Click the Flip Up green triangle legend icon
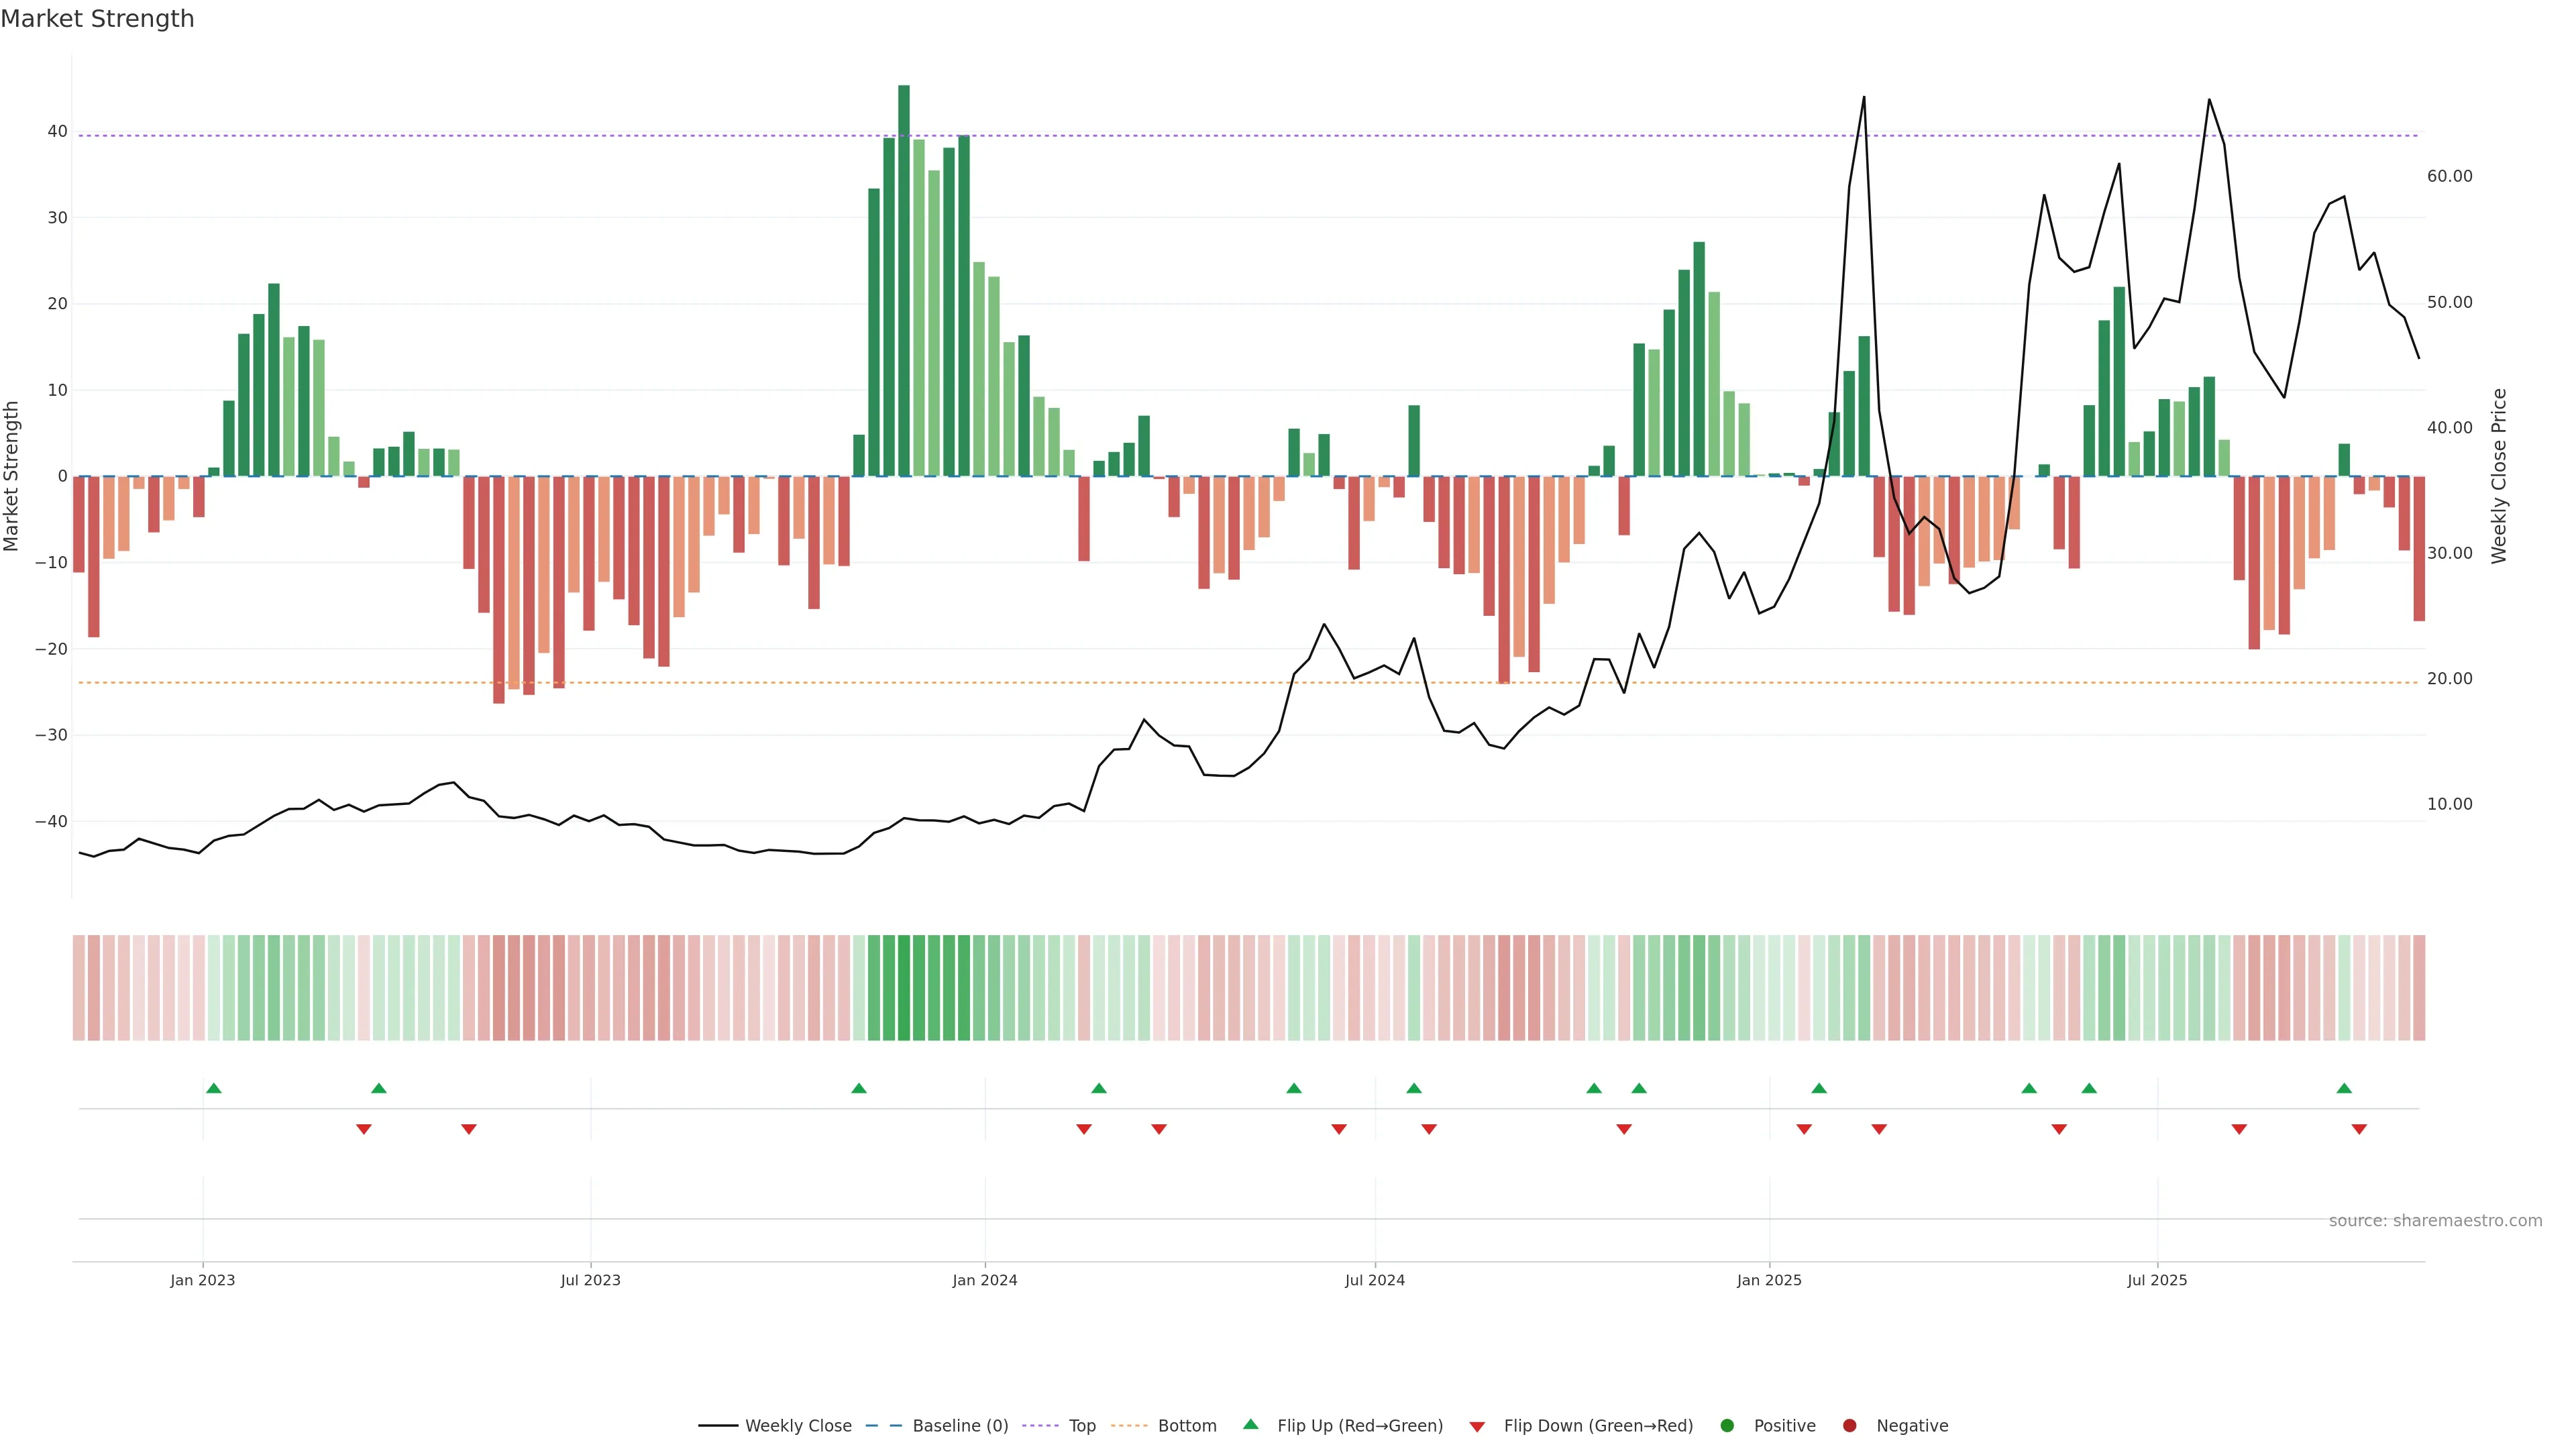This screenshot has width=2576, height=1449. pyautogui.click(x=1250, y=1424)
